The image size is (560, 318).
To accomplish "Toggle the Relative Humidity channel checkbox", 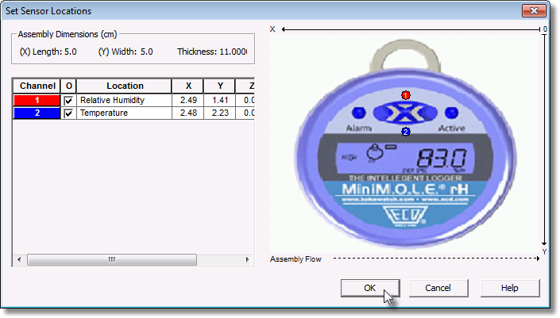I will [x=68, y=101].
